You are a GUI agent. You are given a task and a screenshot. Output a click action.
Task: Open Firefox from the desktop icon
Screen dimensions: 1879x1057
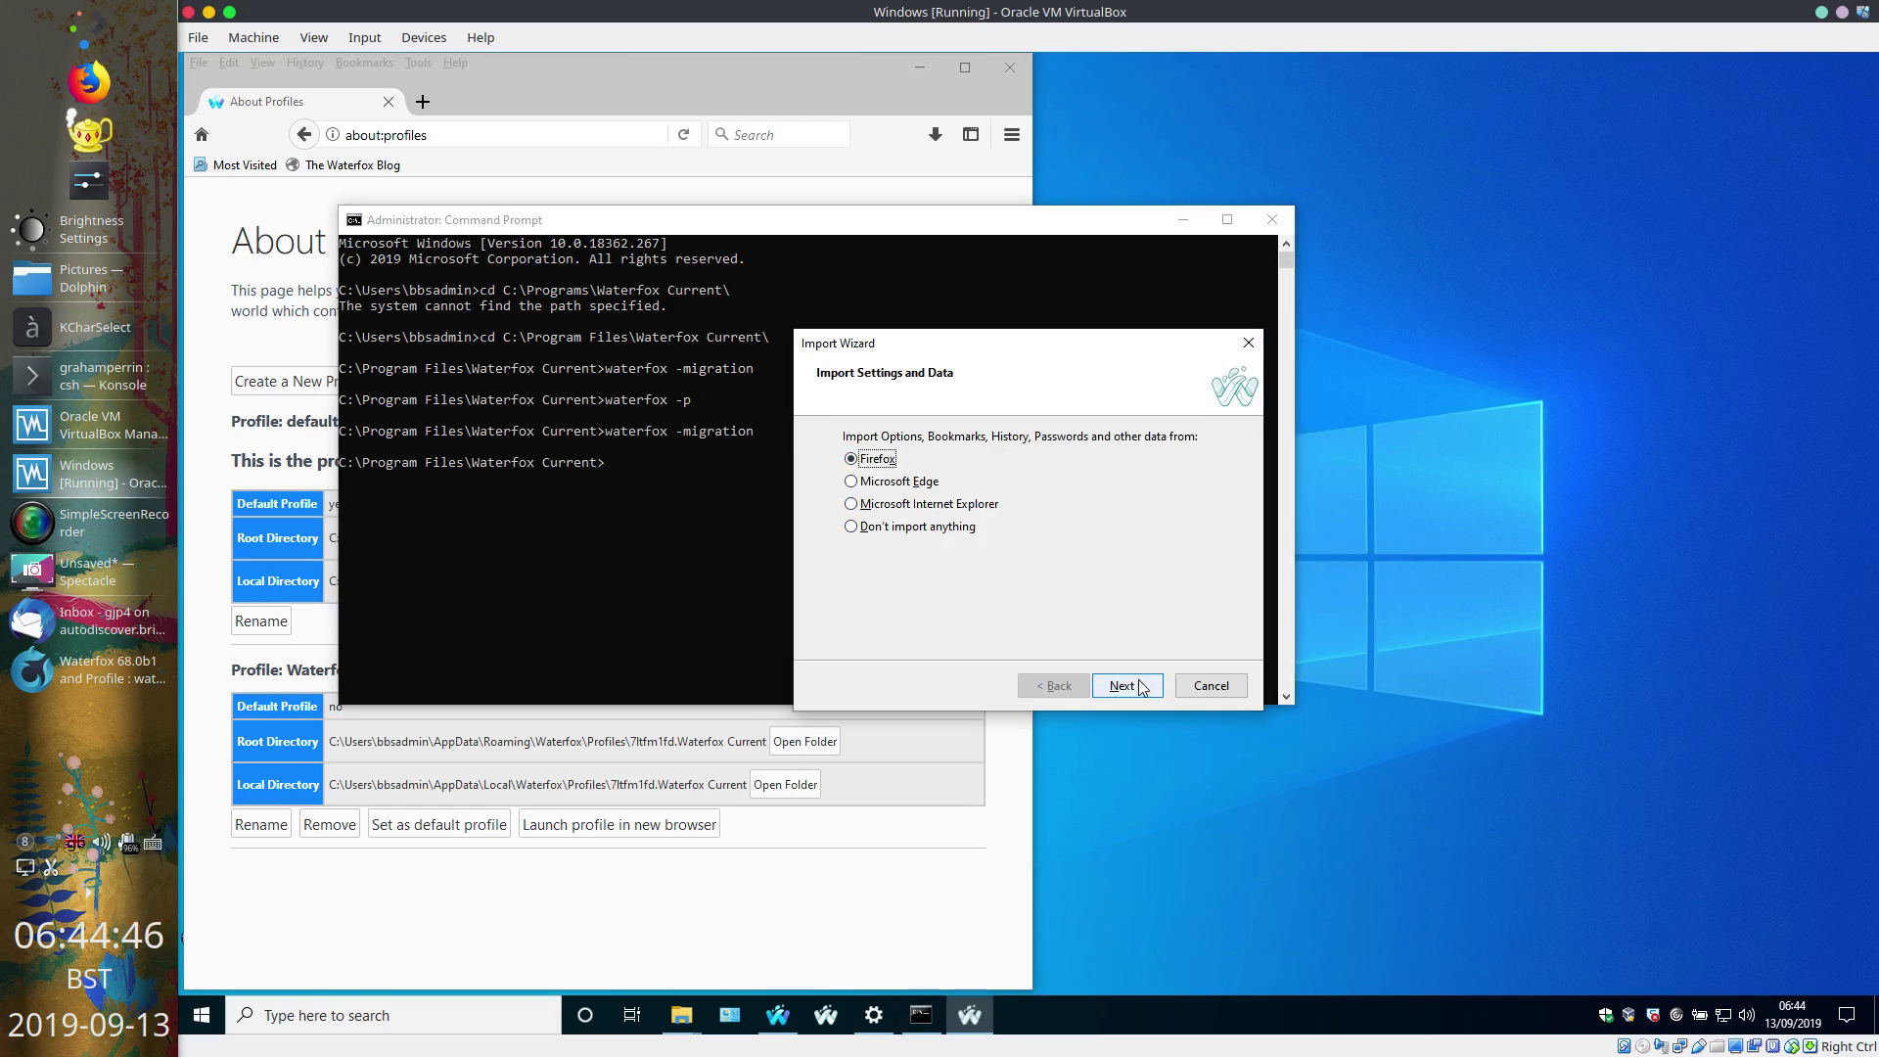click(x=88, y=81)
